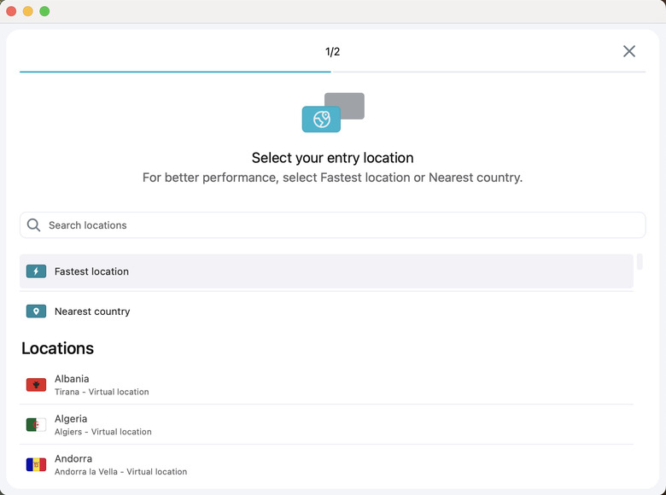Click the yellow macOS minimize window button
Screen dimensions: 666x495
click(28, 11)
